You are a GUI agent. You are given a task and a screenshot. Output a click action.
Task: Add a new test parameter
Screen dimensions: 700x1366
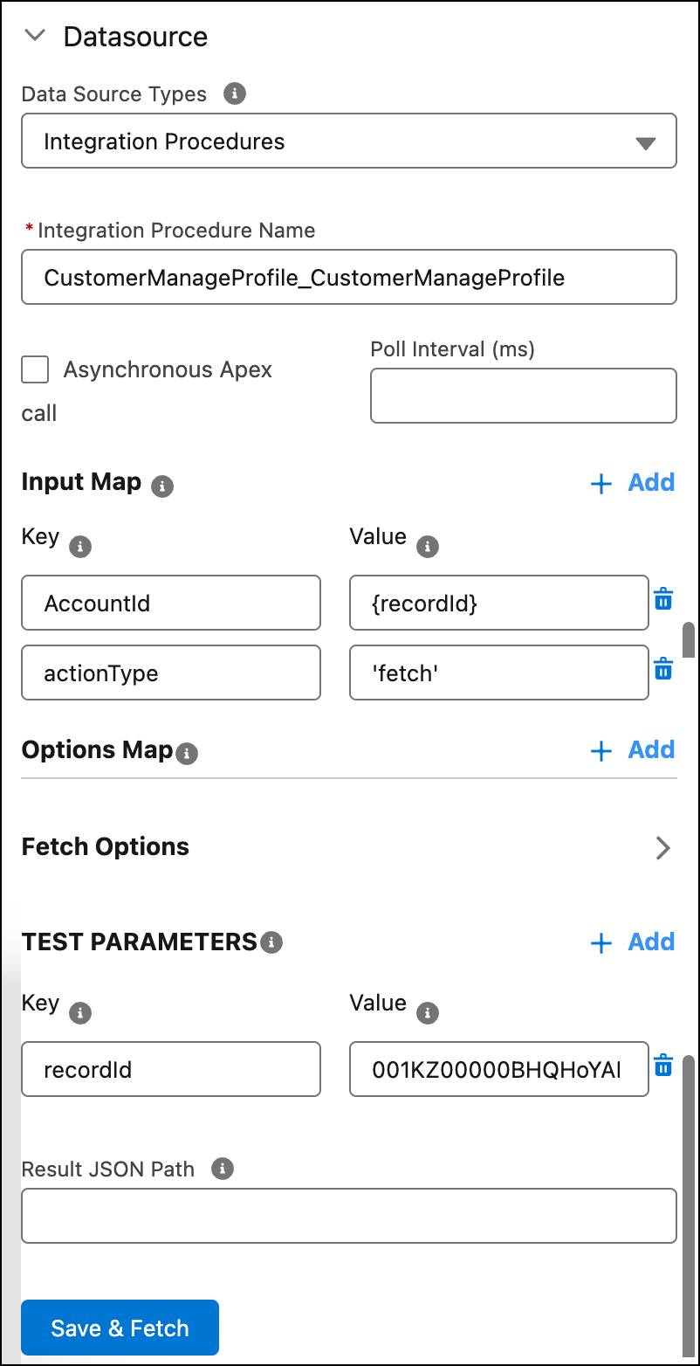(x=633, y=942)
